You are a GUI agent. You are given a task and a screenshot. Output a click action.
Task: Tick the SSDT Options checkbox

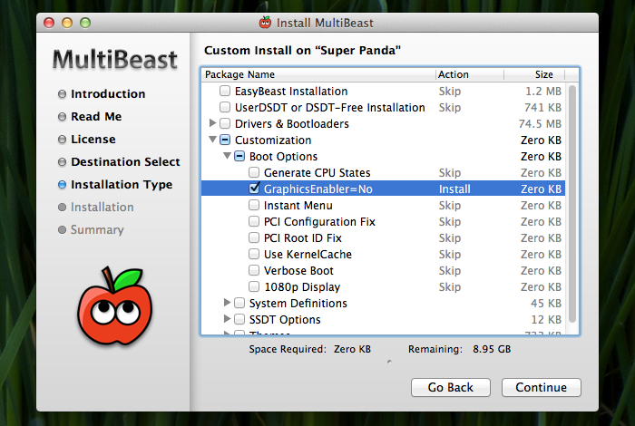pos(239,319)
